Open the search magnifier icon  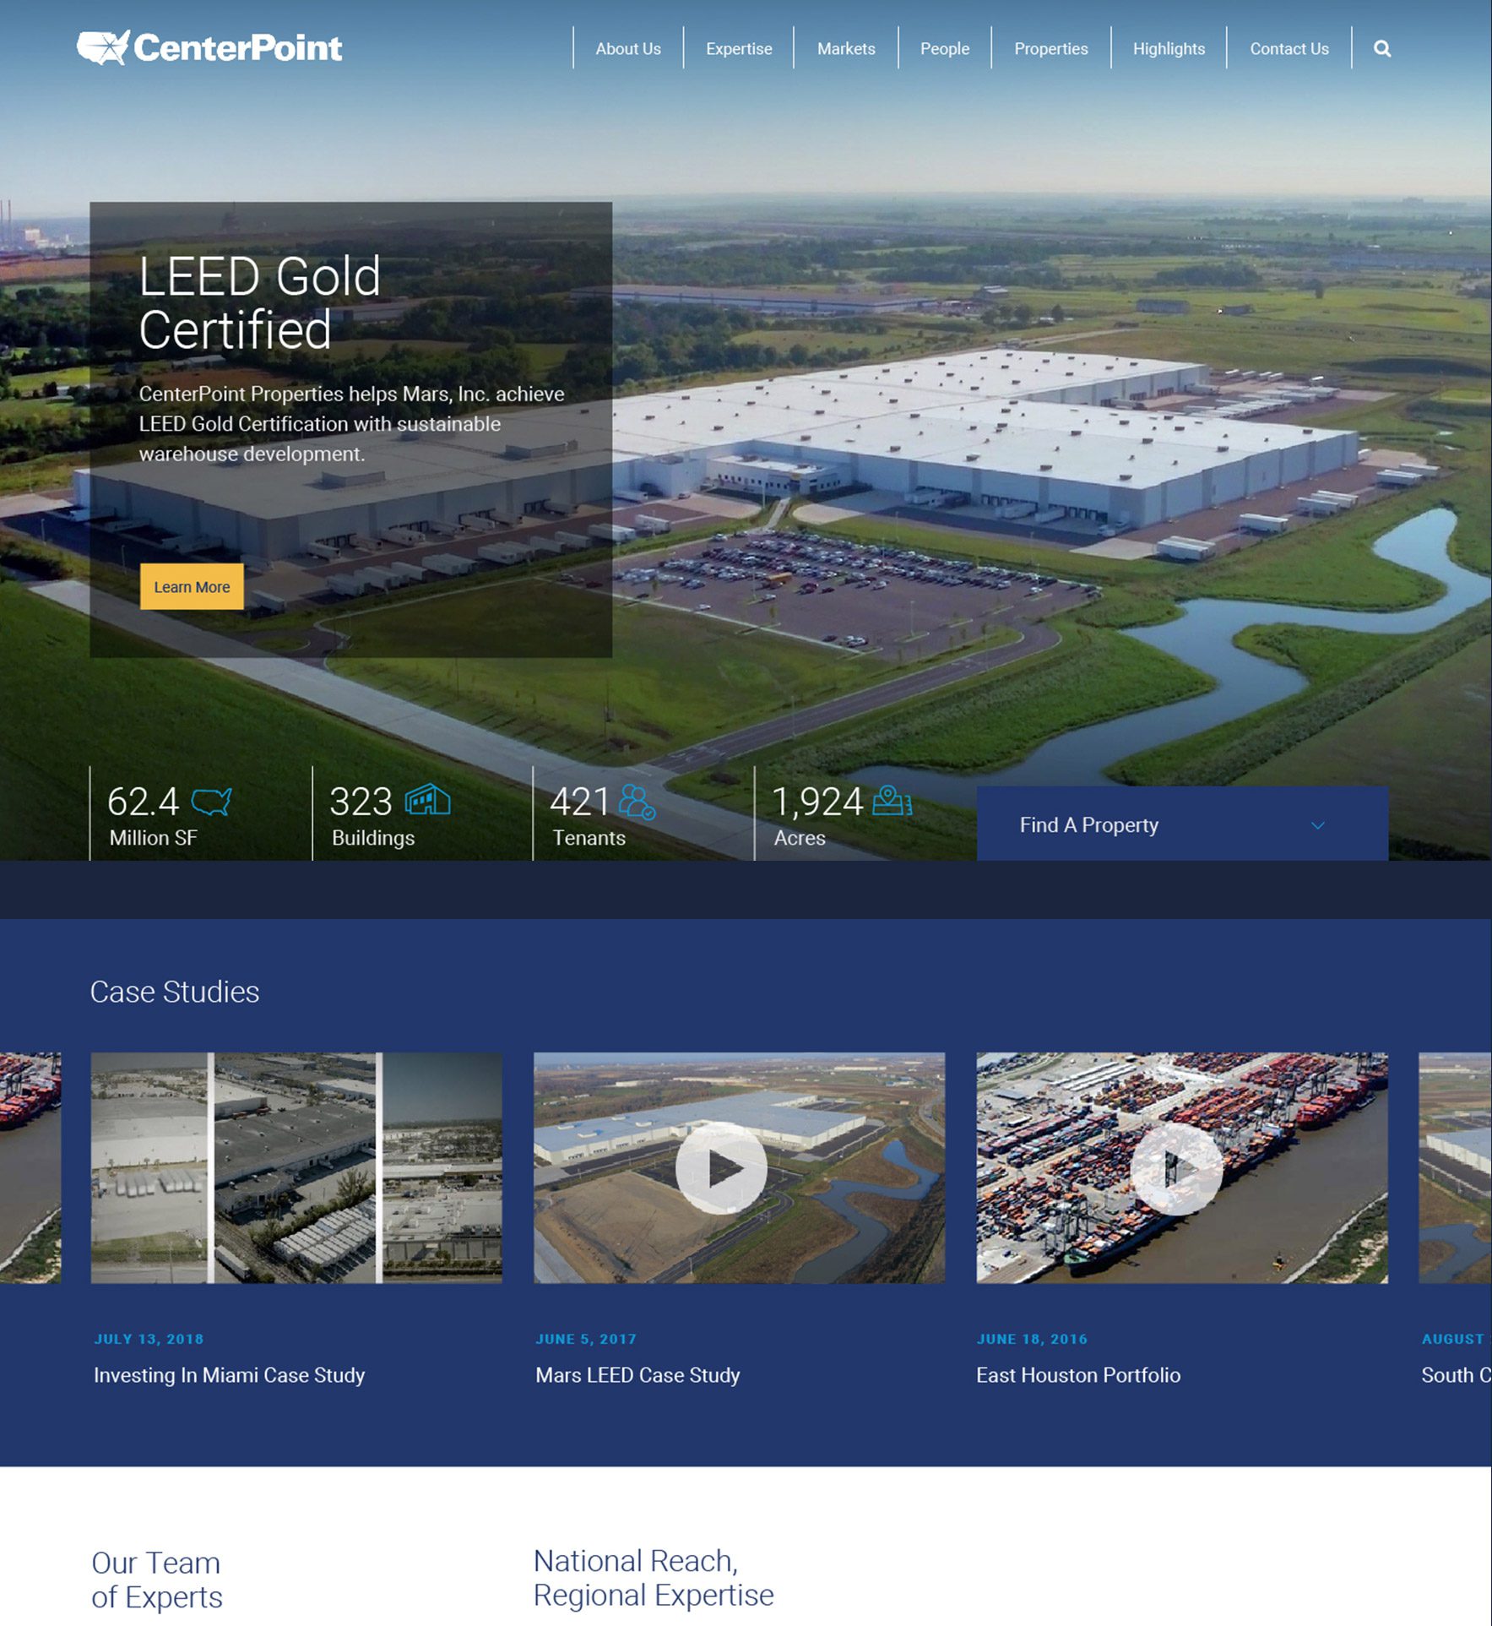click(1381, 48)
